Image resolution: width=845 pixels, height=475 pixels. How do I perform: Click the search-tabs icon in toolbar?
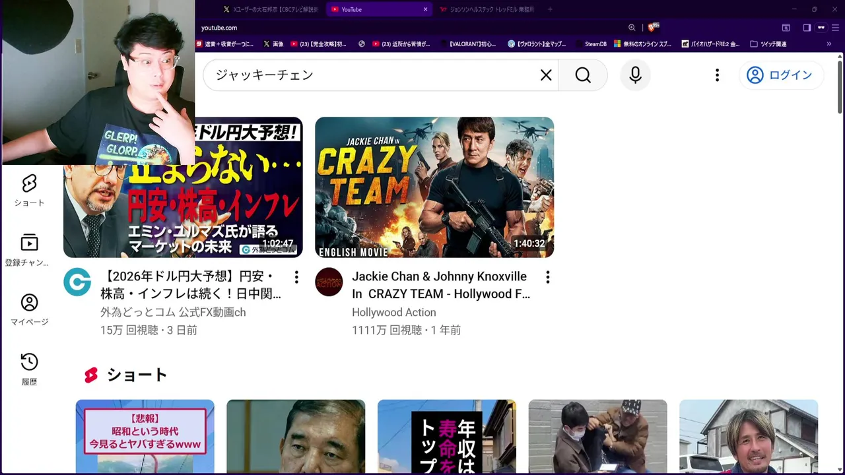[786, 28]
